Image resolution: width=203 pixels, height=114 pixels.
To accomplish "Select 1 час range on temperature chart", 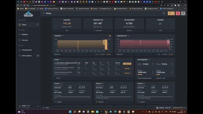I will [159, 54].
